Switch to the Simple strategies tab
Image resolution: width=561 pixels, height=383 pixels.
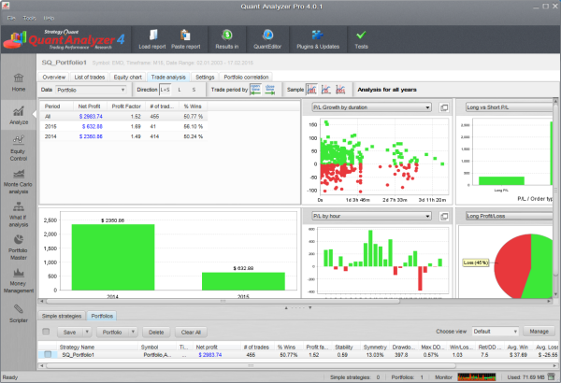[x=62, y=316]
